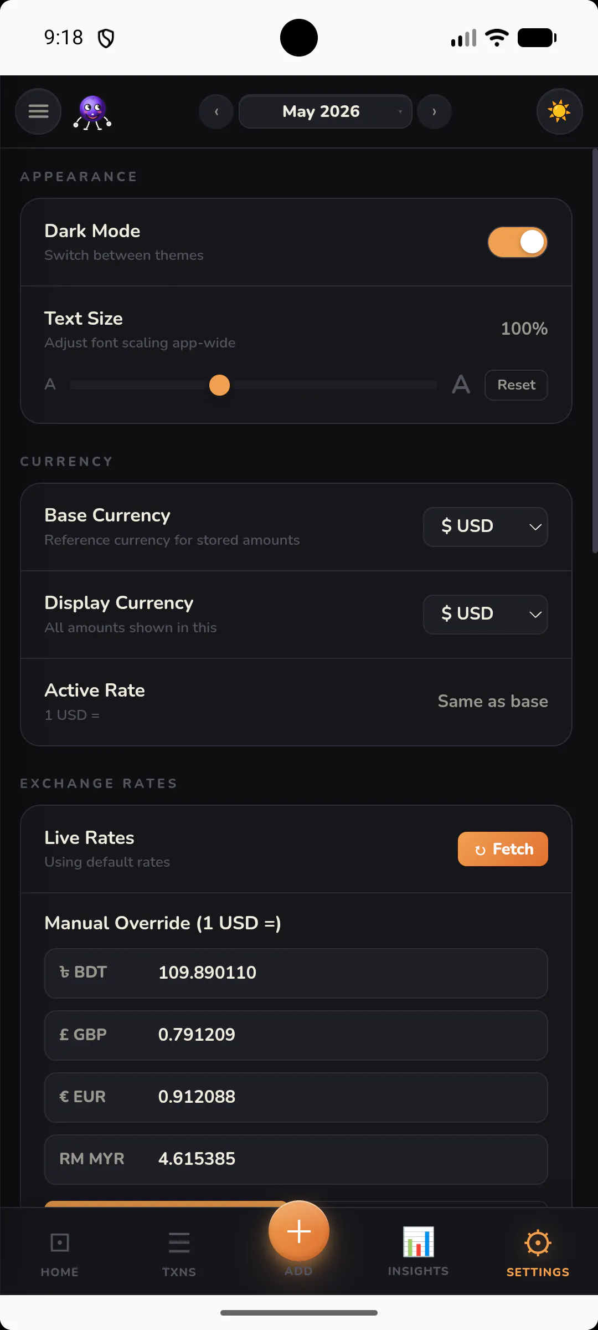Edit the BDT rate field
The height and width of the screenshot is (1330, 598).
click(296, 973)
